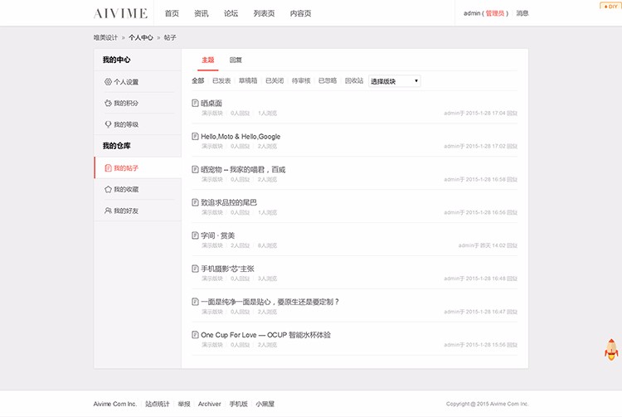Viewport: 622px width, 417px height.
Task: Filter posts by 已关闭
Action: tap(275, 81)
